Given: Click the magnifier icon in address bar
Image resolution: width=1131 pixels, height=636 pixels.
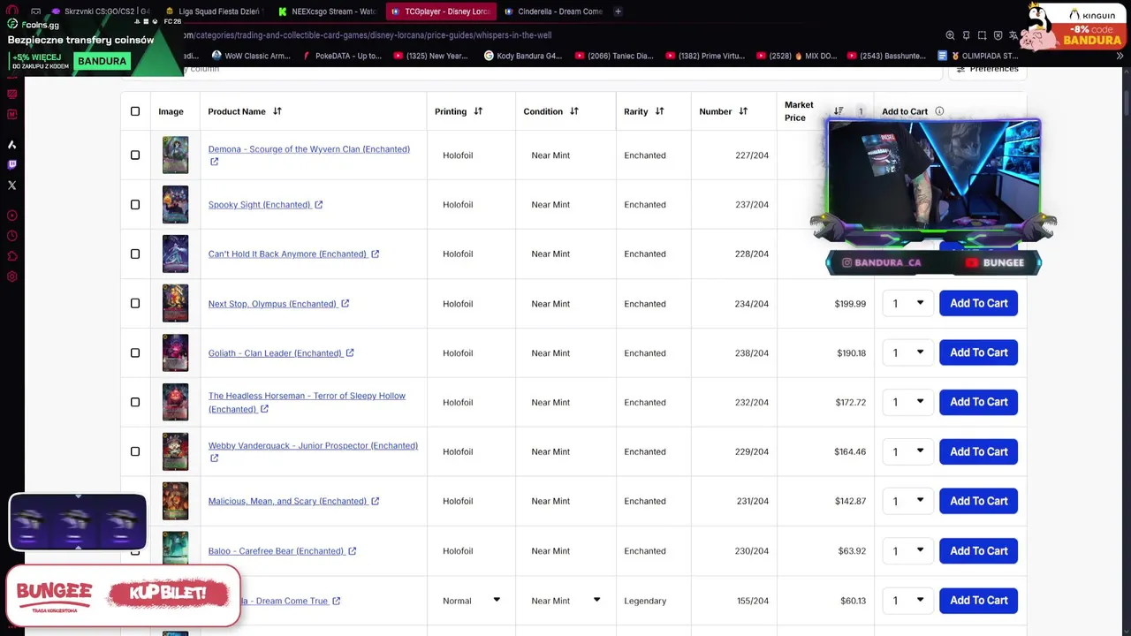Looking at the screenshot, I should 950,35.
